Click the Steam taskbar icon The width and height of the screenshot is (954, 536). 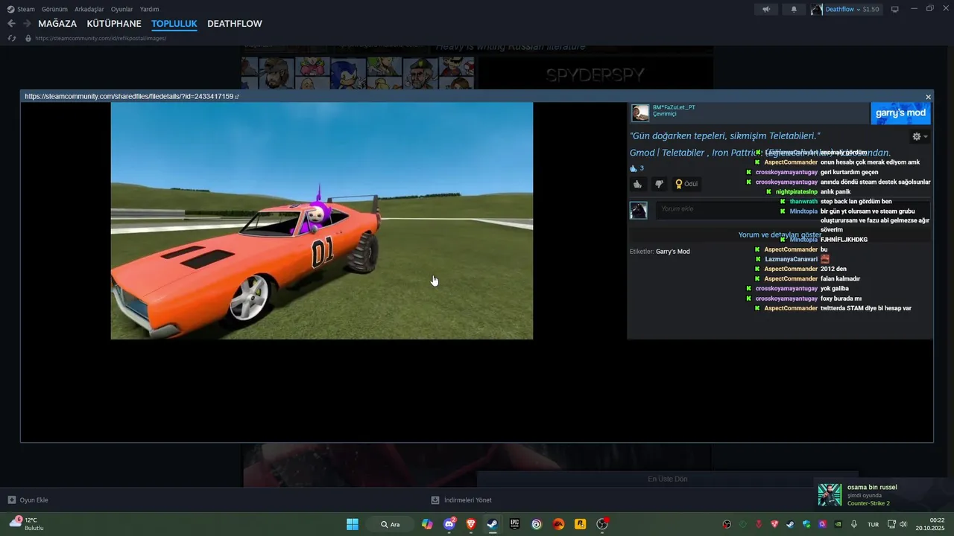click(x=493, y=524)
